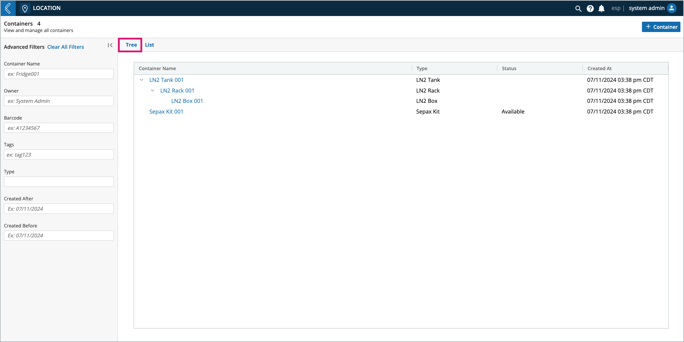
Task: Click the back chevron in the header
Action: pyautogui.click(x=8, y=8)
